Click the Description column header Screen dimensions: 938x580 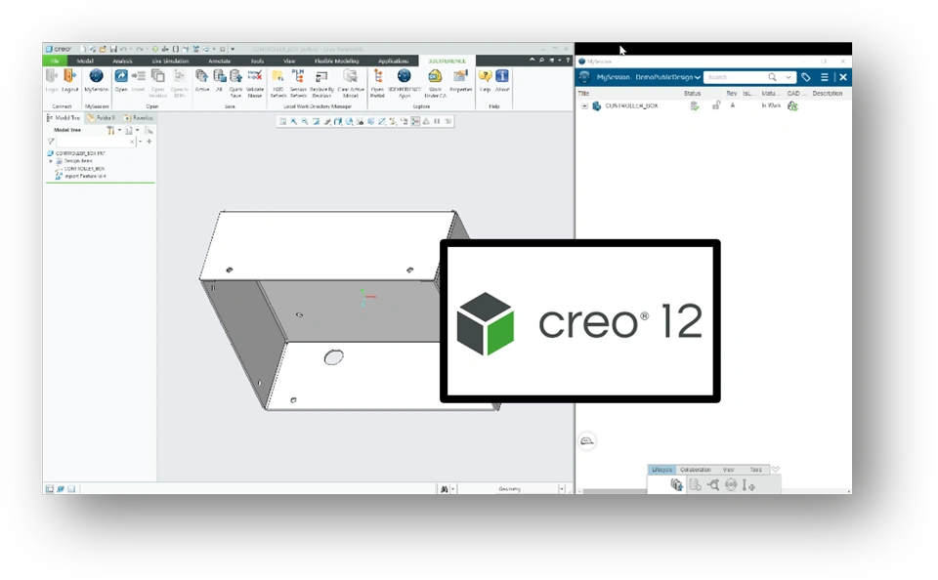[828, 94]
